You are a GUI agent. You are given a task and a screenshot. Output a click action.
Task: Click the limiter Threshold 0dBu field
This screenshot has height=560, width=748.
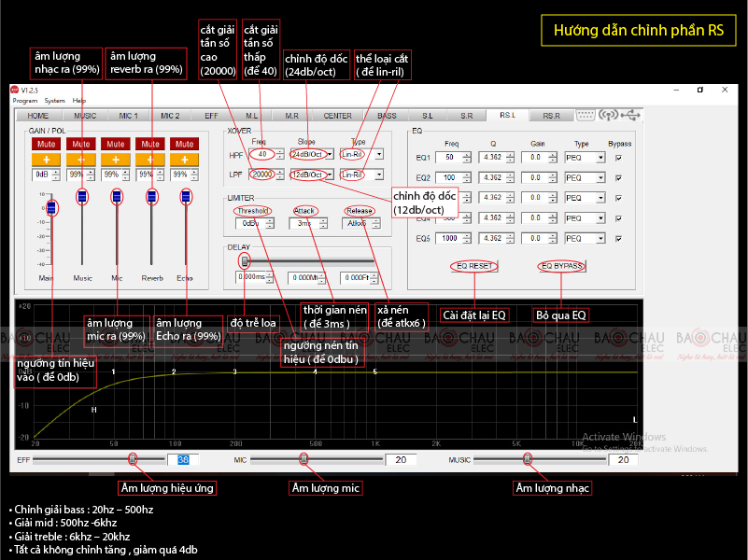click(x=250, y=223)
